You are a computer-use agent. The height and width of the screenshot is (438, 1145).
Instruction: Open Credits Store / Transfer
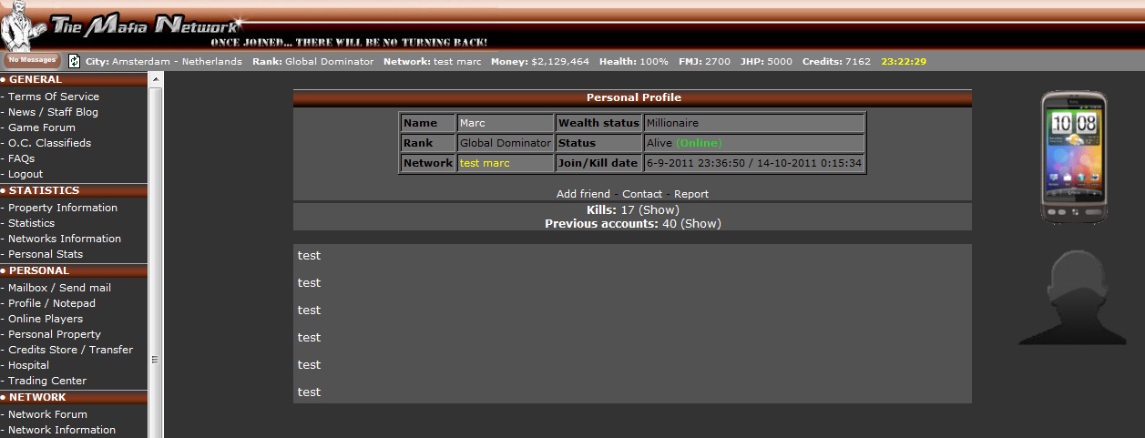coord(71,350)
